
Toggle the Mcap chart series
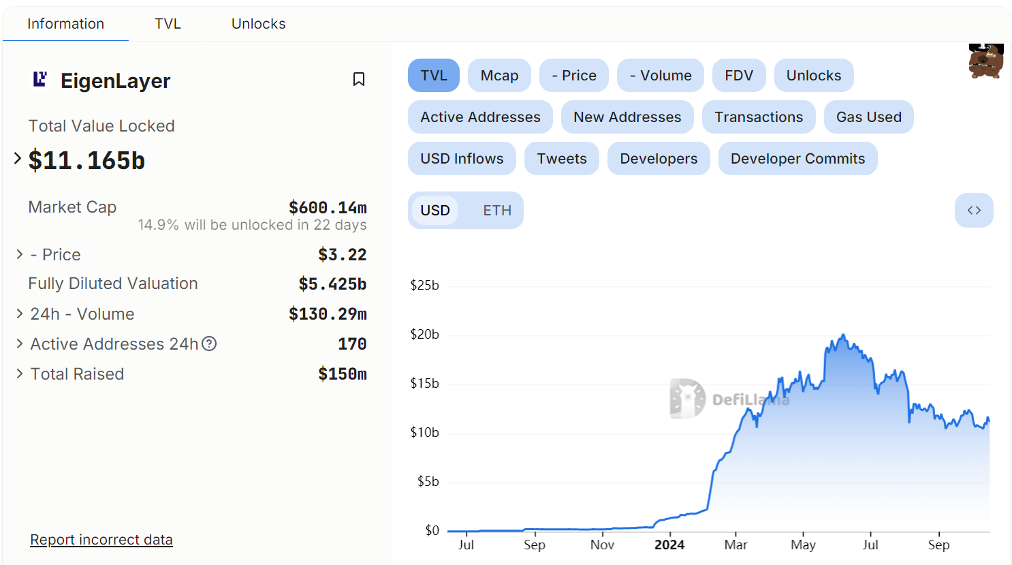click(499, 75)
